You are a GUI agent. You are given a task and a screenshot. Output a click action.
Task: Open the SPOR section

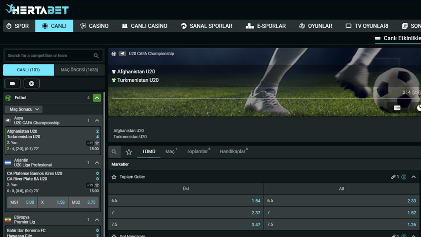[x=19, y=26]
